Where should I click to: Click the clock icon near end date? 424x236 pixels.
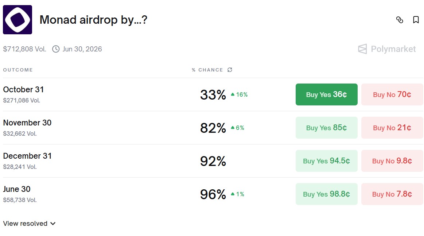(x=56, y=49)
